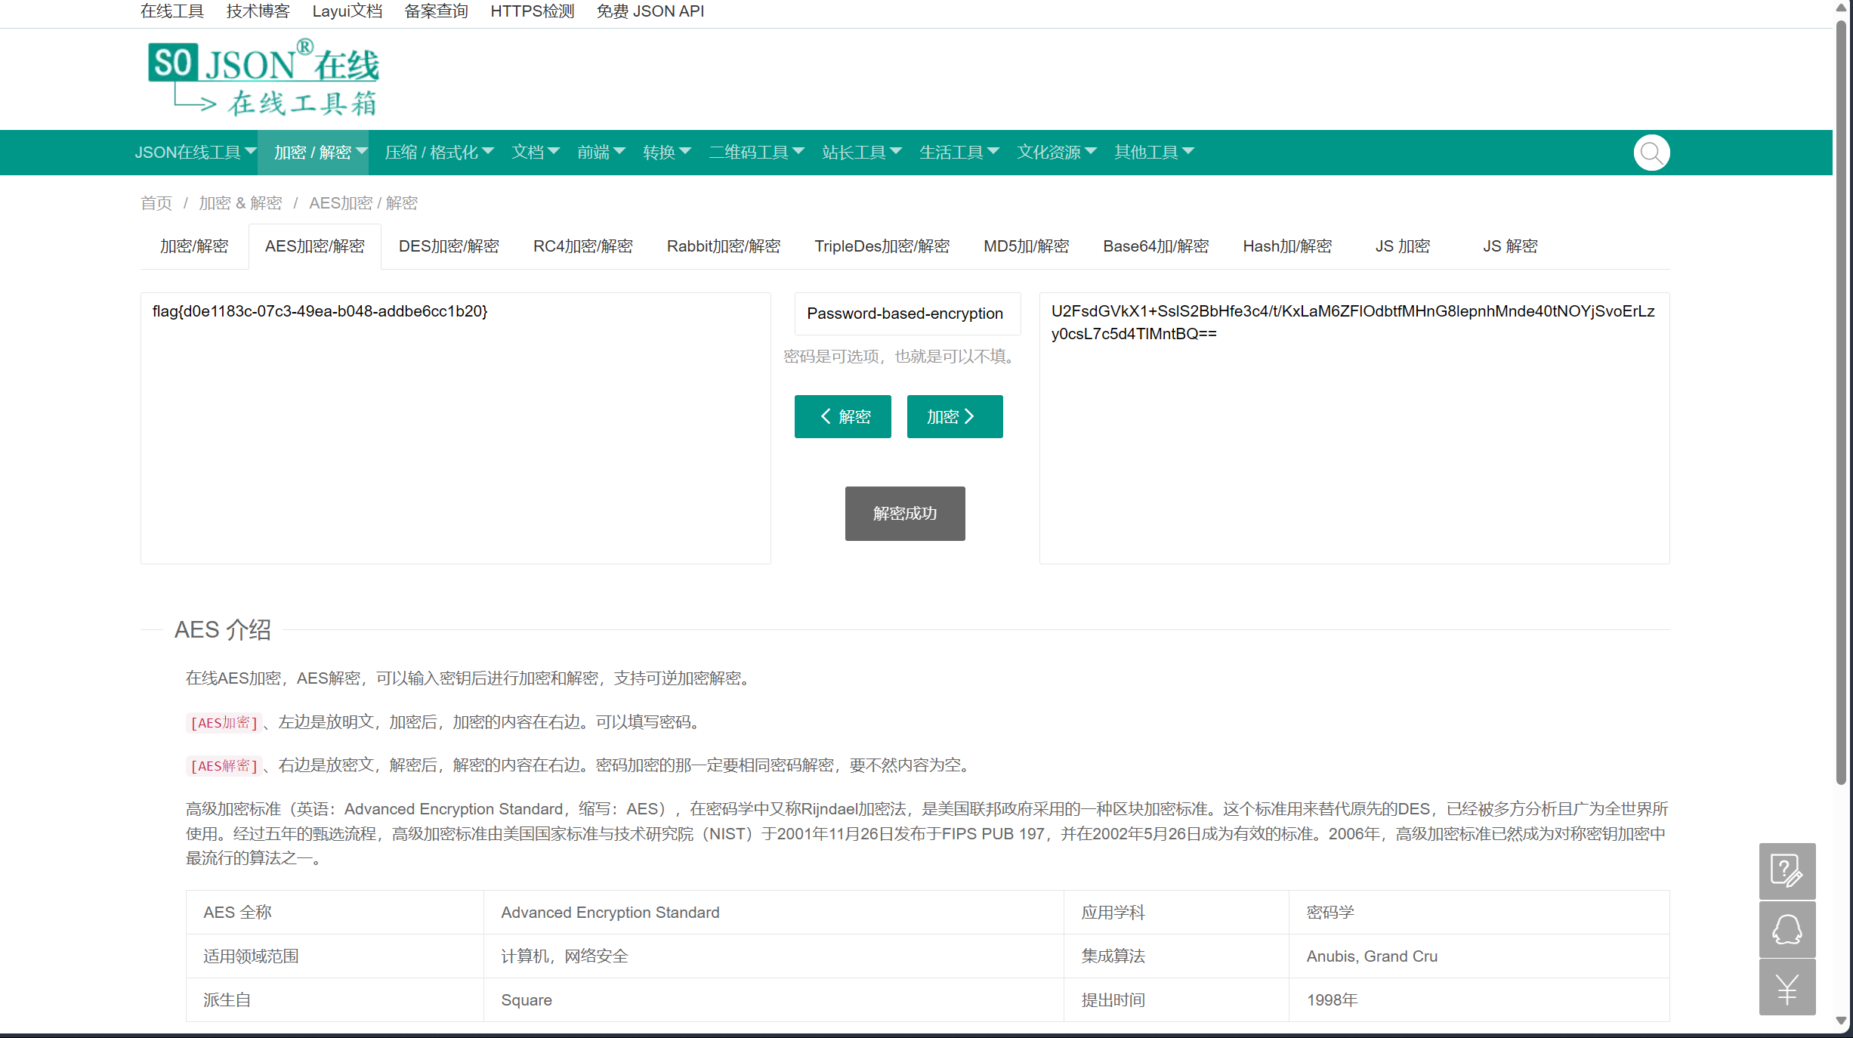
Task: Open the 技术博客 top link
Action: tap(258, 11)
